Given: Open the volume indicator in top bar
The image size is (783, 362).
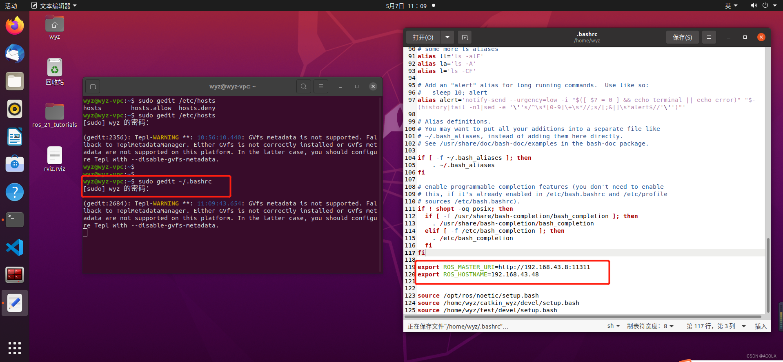Looking at the screenshot, I should pyautogui.click(x=754, y=6).
